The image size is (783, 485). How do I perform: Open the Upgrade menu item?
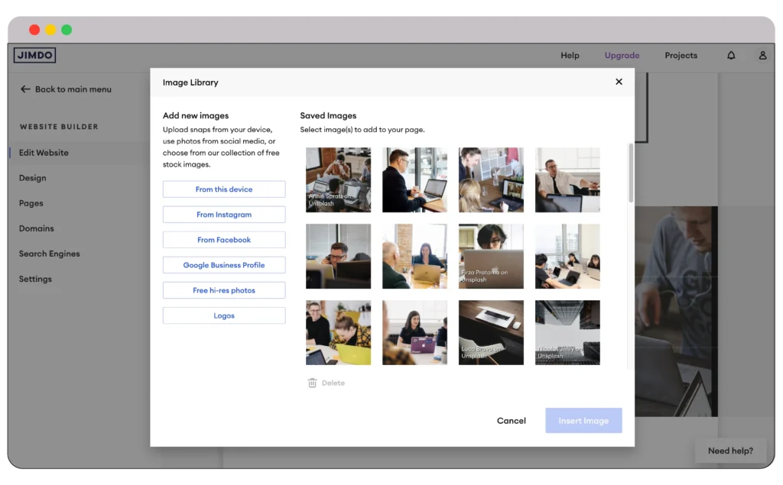pyautogui.click(x=622, y=56)
